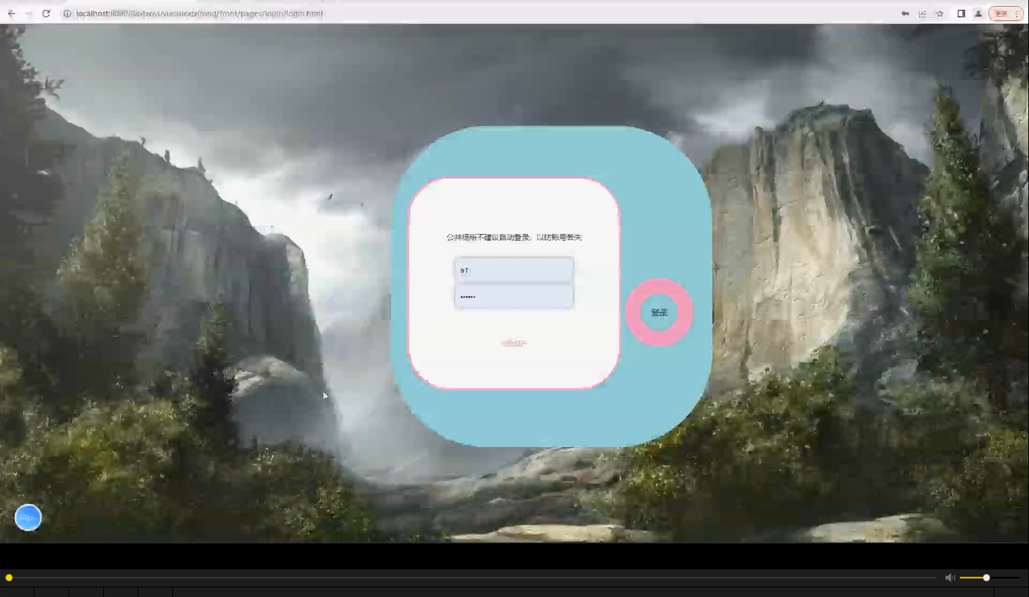Reload the page with the refresh icon
The height and width of the screenshot is (597, 1029).
pyautogui.click(x=46, y=14)
